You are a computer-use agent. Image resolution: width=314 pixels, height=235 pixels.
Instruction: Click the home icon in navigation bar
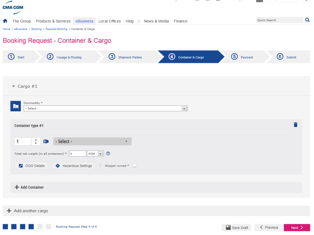(x=5, y=21)
